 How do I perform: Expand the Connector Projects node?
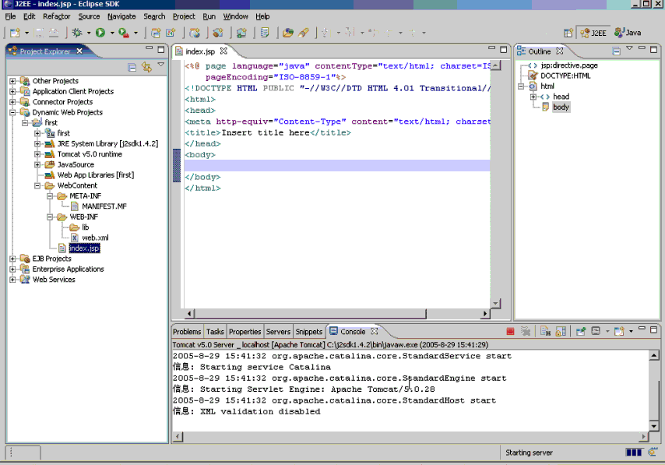[12, 102]
